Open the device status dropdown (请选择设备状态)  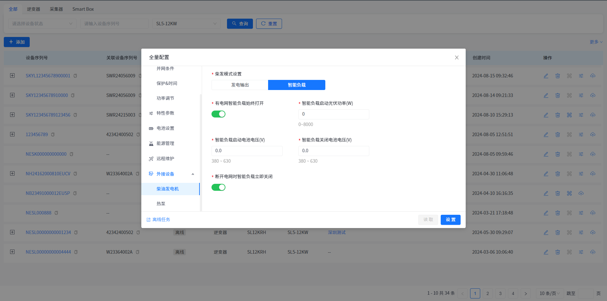click(42, 24)
